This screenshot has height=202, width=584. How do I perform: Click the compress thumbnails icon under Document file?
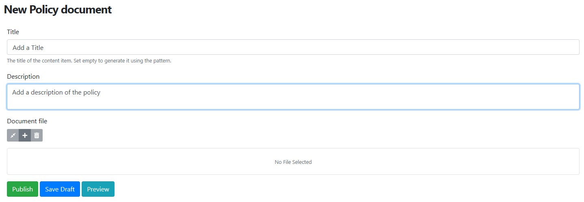click(x=13, y=135)
